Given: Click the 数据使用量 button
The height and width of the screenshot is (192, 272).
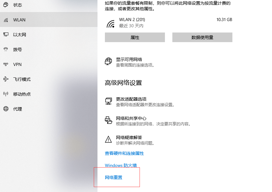Looking at the screenshot, I should [202, 37].
